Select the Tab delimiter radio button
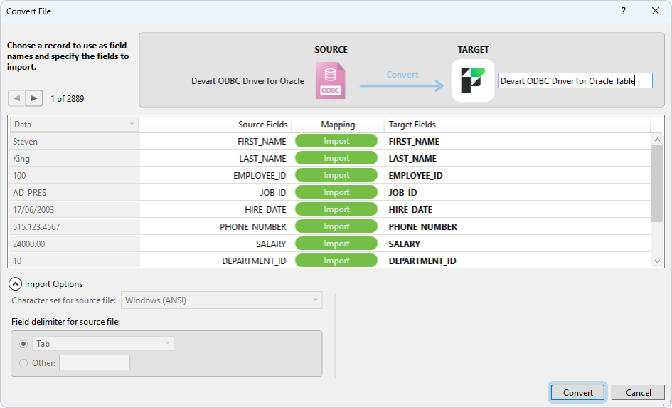672x408 pixels. pyautogui.click(x=23, y=344)
